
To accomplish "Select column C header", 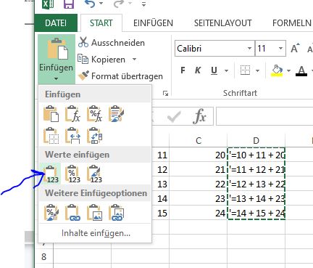I will pos(199,140).
